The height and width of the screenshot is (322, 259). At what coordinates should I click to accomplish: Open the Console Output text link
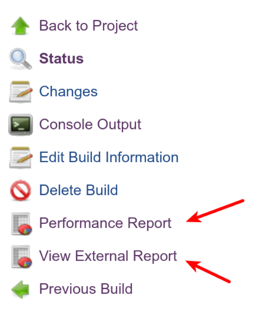click(90, 124)
